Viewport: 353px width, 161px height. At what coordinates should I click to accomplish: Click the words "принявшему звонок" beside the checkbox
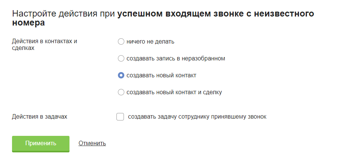pos(241,117)
